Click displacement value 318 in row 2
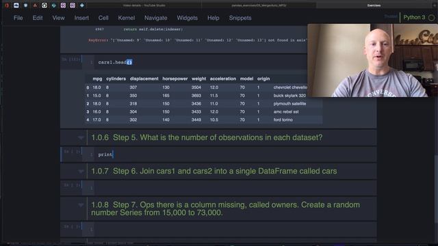Image resolution: width=438 pixels, height=246 pixels. (133, 103)
